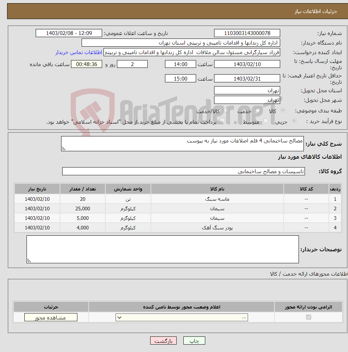
Task: Toggle the mandatory permit checkbox
Action: pos(308,317)
